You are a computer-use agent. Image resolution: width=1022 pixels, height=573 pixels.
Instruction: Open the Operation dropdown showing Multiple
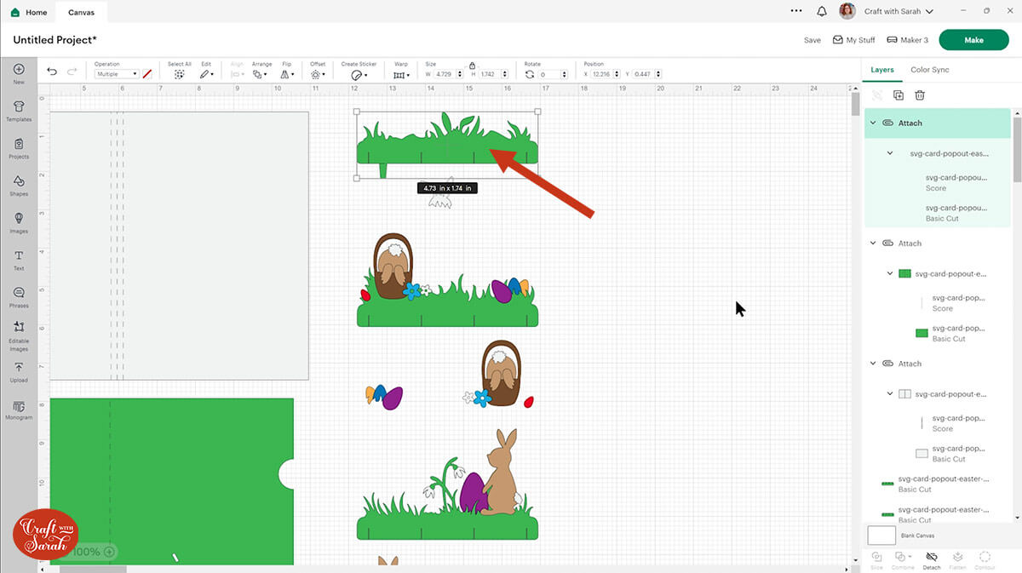coord(116,74)
